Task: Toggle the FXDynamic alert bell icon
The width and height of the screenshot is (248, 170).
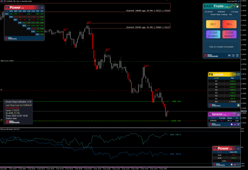Action: point(232,124)
